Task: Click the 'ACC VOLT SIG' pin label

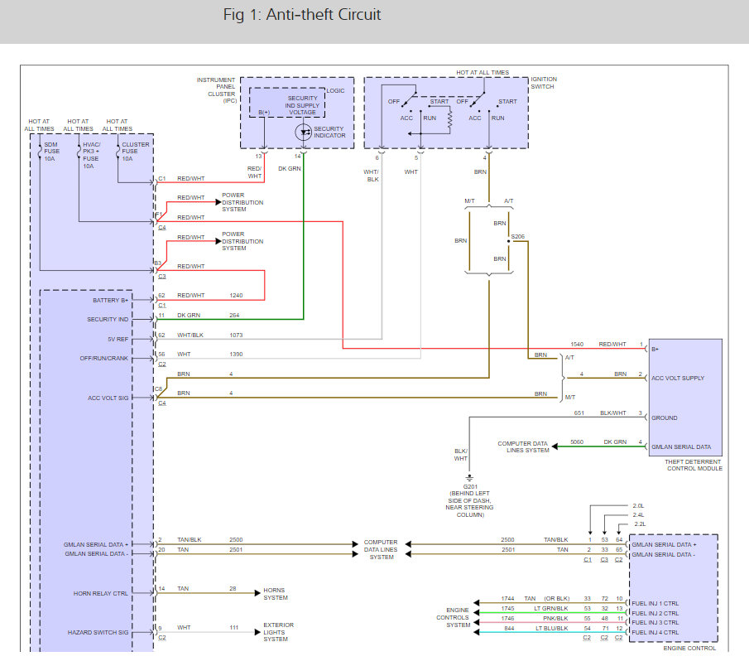Action: [108, 398]
